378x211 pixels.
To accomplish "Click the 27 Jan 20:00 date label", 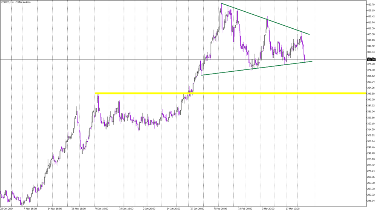I will (197, 209).
